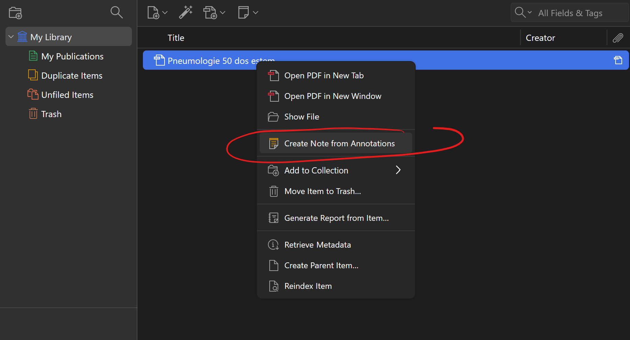Click the Retrieve Metadata info icon
The height and width of the screenshot is (340, 630).
273,245
